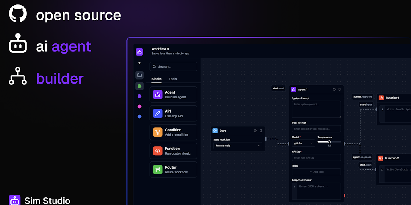The height and width of the screenshot is (205, 411).
Task: Click the start.input tag beside Function 2
Action: tap(366, 165)
